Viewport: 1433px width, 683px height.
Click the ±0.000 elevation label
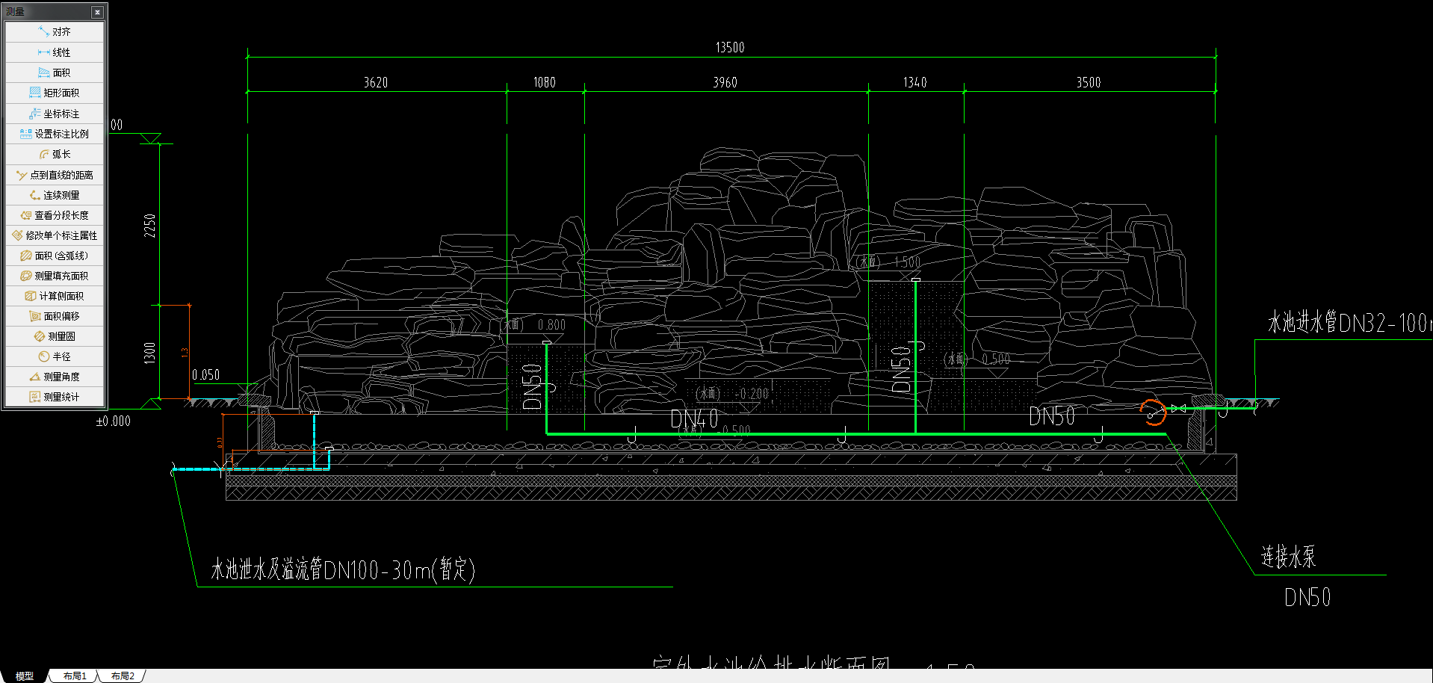(x=114, y=421)
